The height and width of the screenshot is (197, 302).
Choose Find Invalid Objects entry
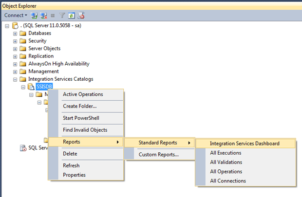[x=86, y=130]
